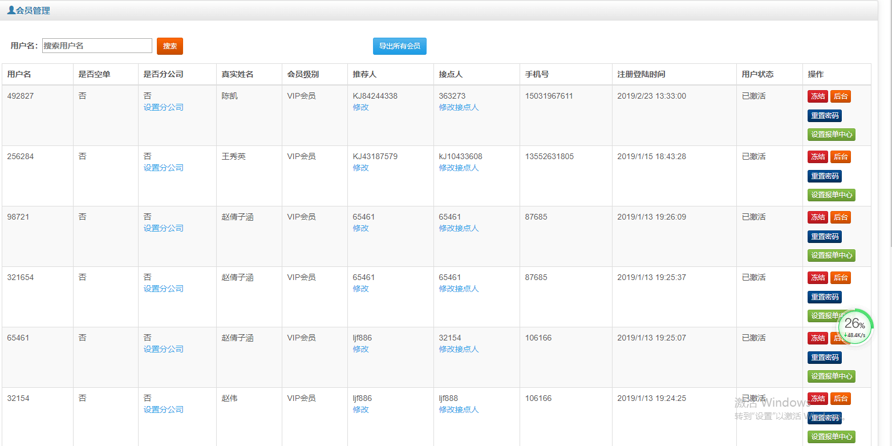Click 修改 recommender link in row 321654
The image size is (892, 446).
[361, 289]
